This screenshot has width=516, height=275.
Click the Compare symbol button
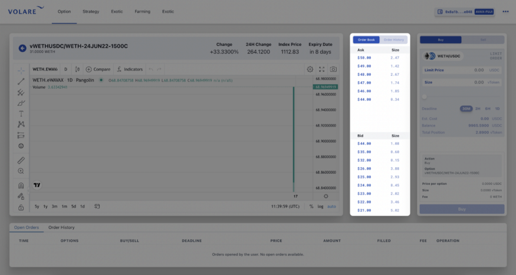click(98, 69)
